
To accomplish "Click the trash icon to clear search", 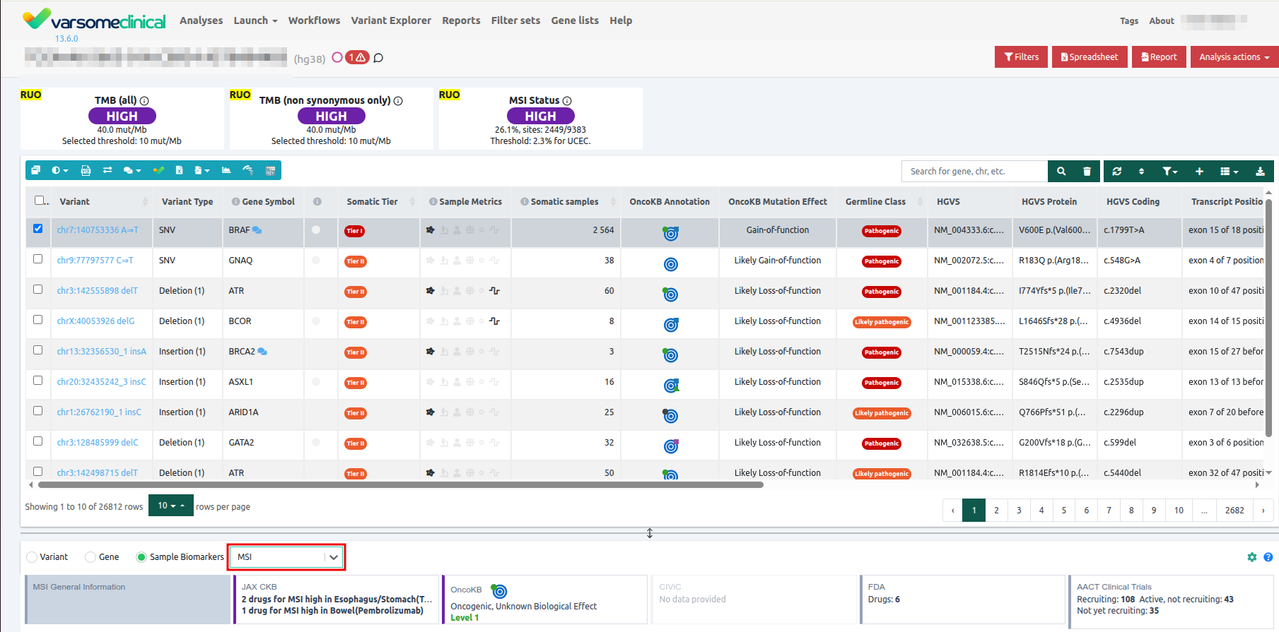I will coord(1087,171).
